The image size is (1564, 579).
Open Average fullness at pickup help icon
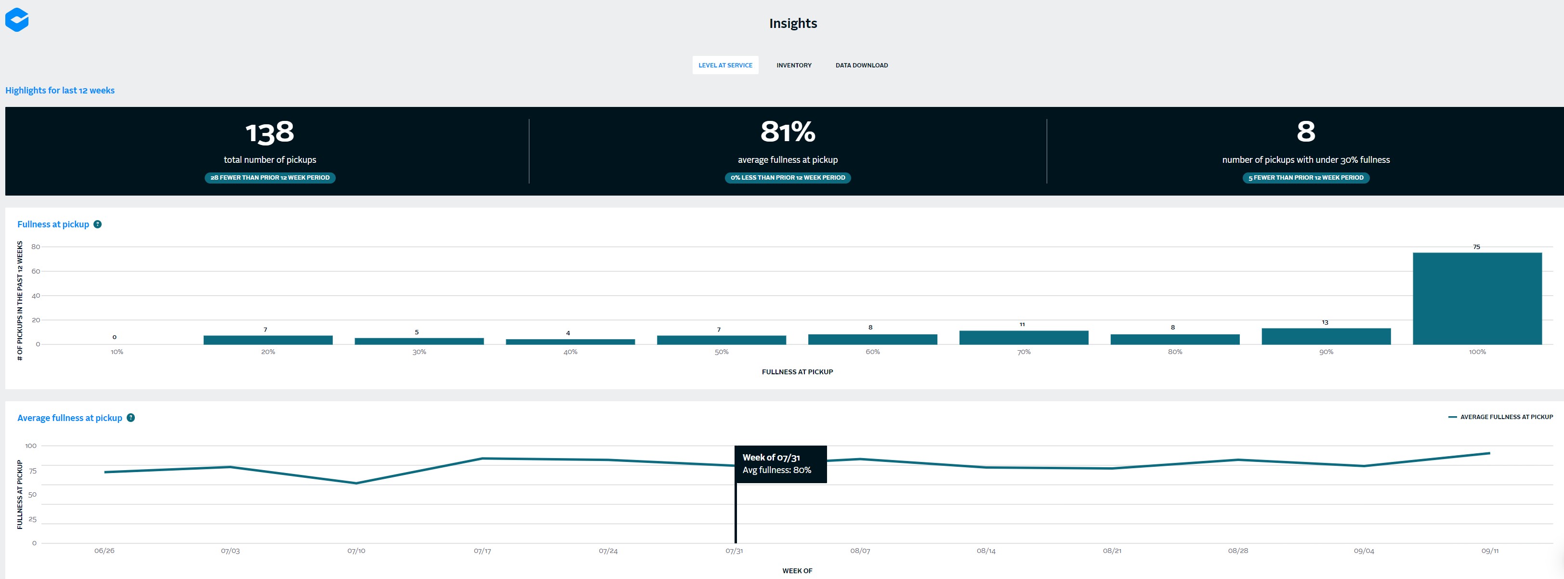pyautogui.click(x=131, y=418)
